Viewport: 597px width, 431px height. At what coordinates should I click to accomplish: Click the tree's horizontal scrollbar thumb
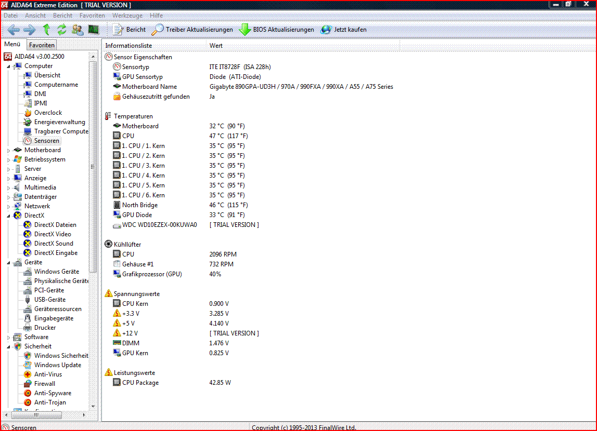(36, 415)
